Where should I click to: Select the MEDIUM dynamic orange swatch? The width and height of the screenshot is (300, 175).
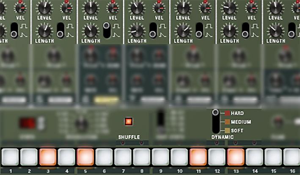(x=227, y=122)
